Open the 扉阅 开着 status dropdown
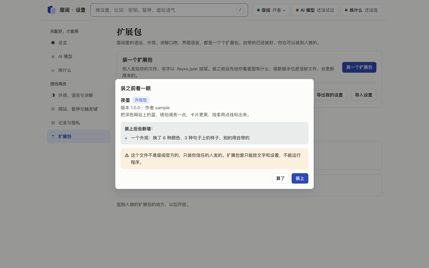 (271, 10)
